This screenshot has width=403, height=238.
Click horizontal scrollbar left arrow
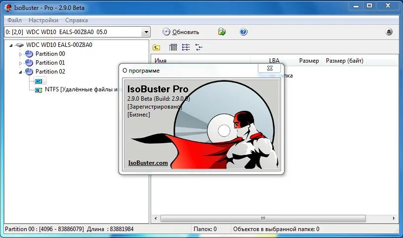coord(155,218)
